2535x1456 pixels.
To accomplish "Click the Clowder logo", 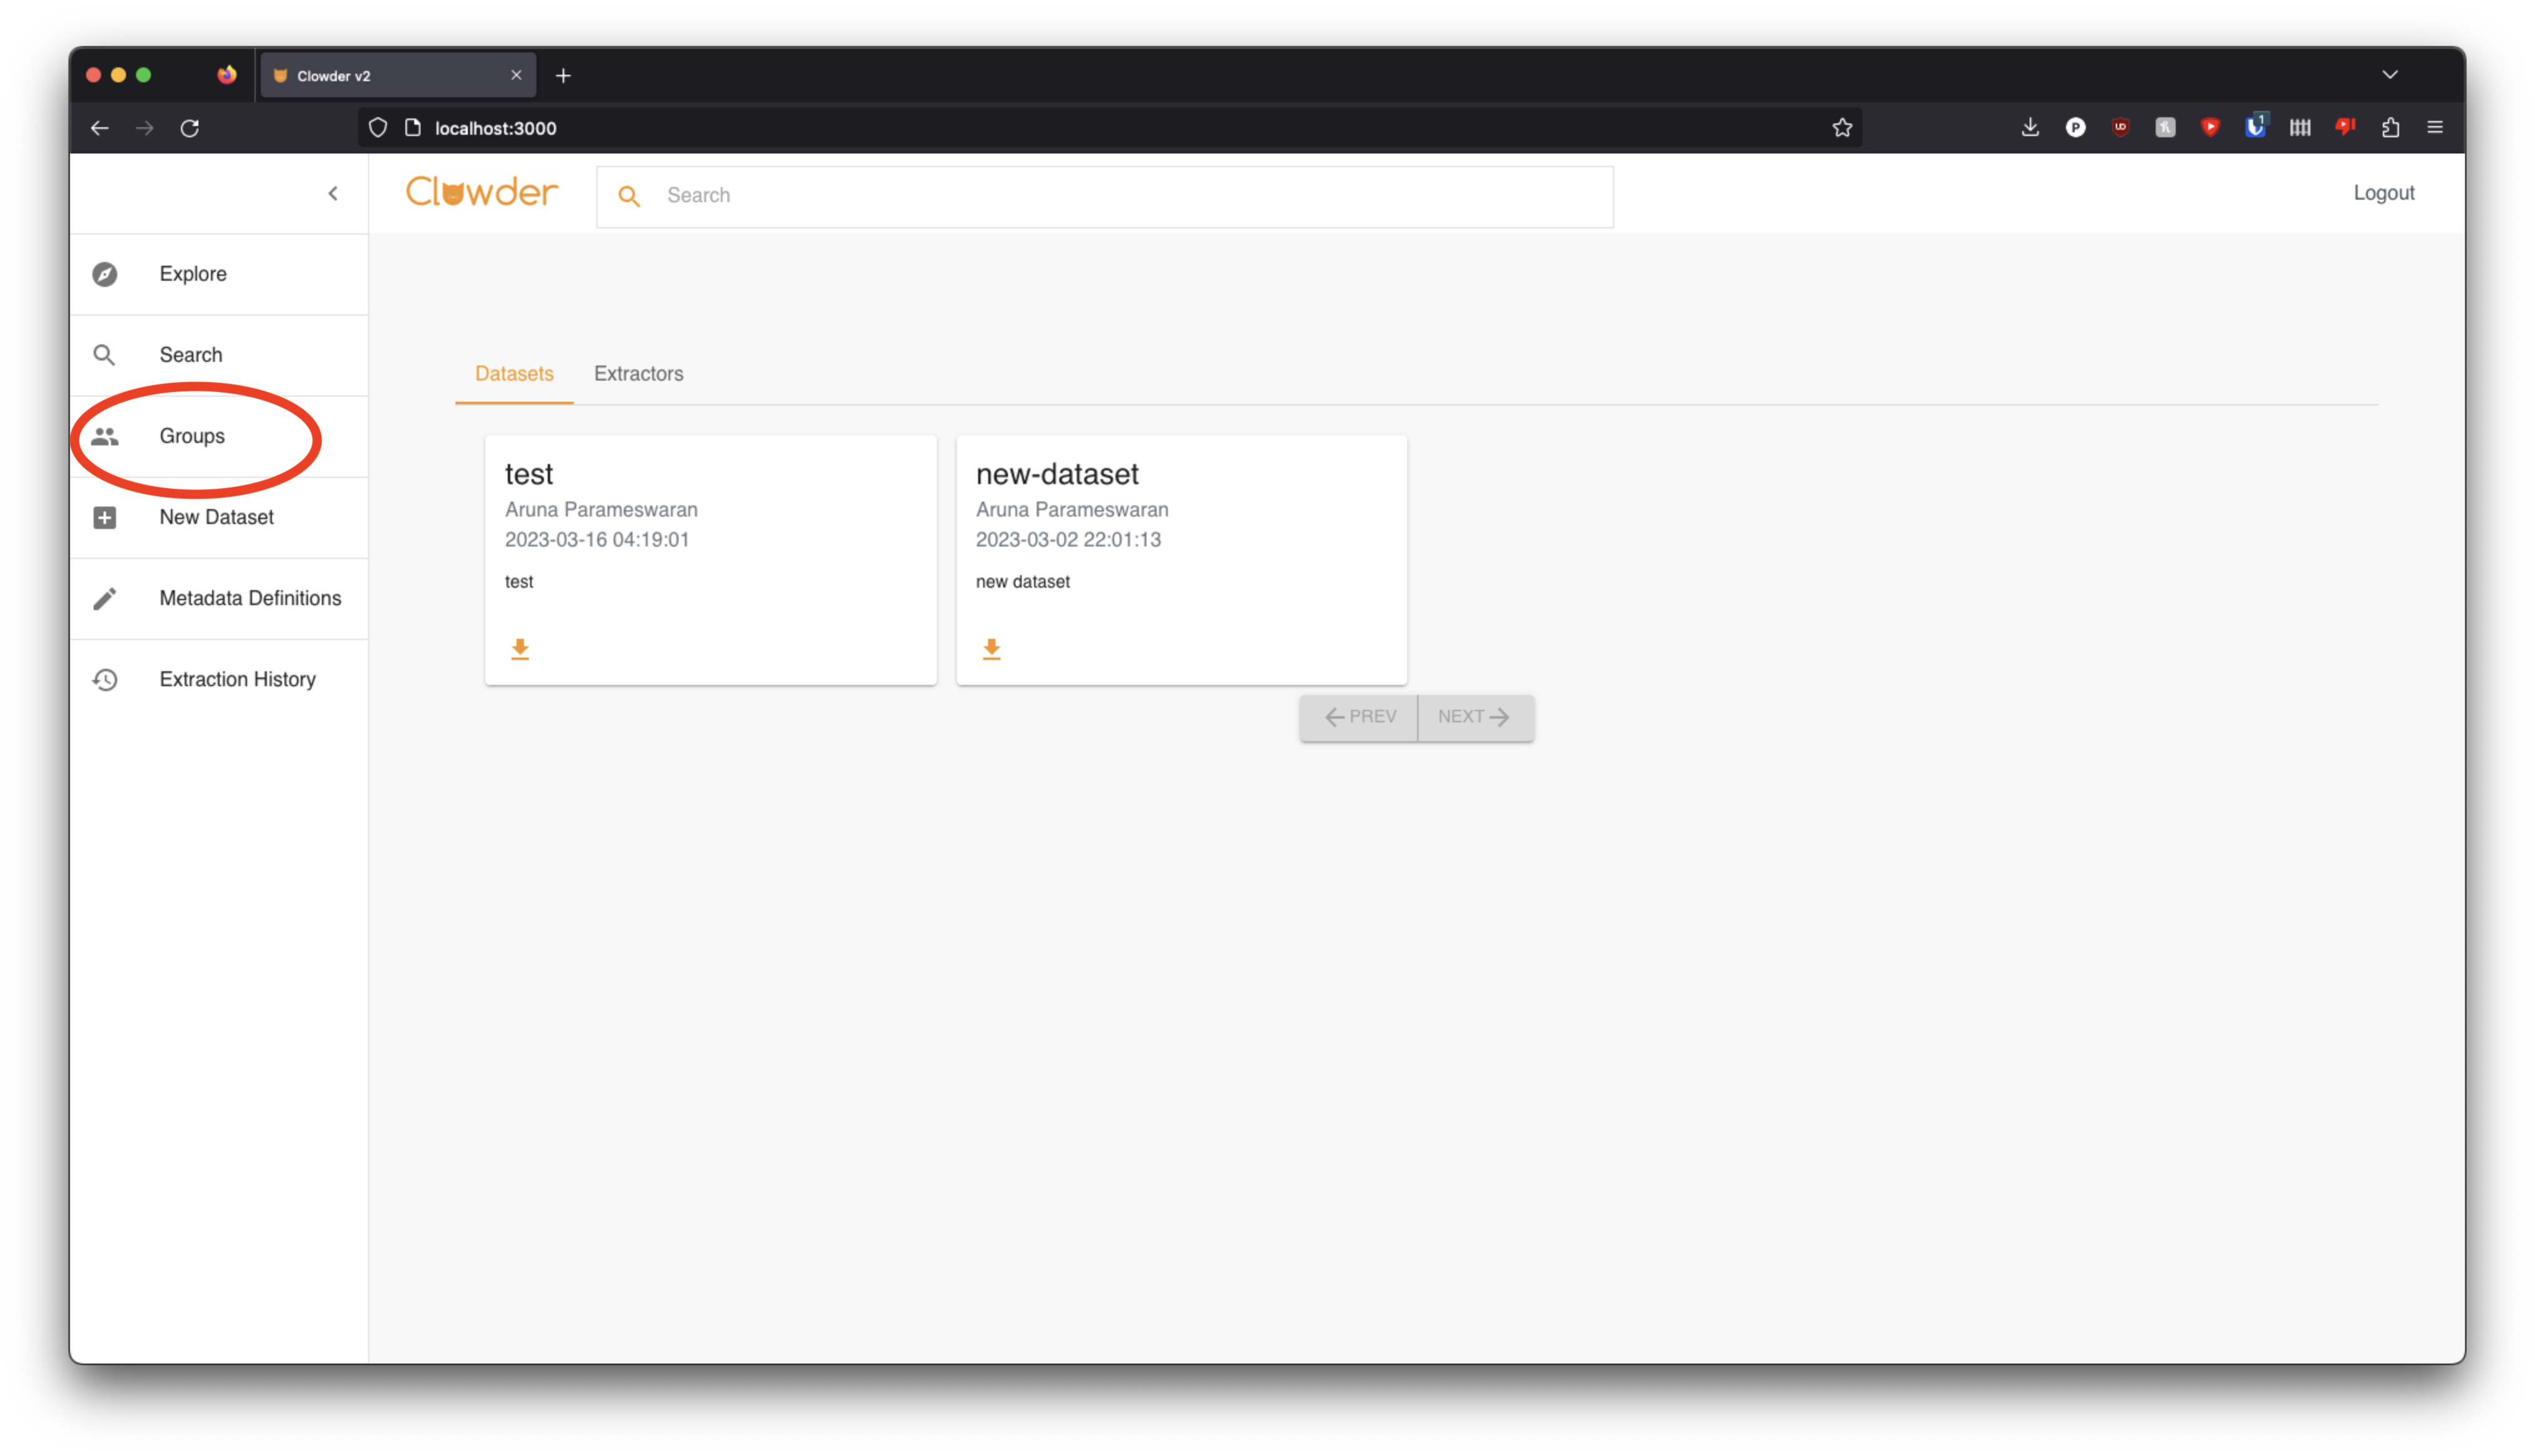I will point(482,192).
